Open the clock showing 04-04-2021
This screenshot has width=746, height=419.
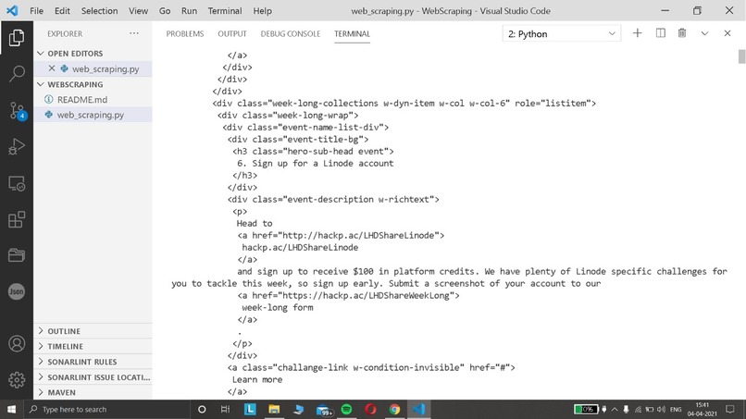click(702, 409)
